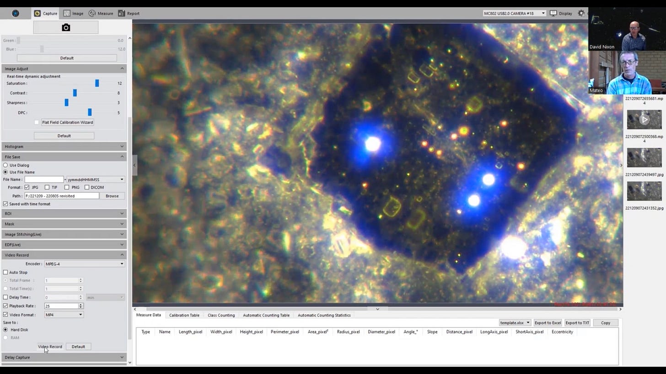
Task: Adjust the DPC slider
Action: coord(89,112)
